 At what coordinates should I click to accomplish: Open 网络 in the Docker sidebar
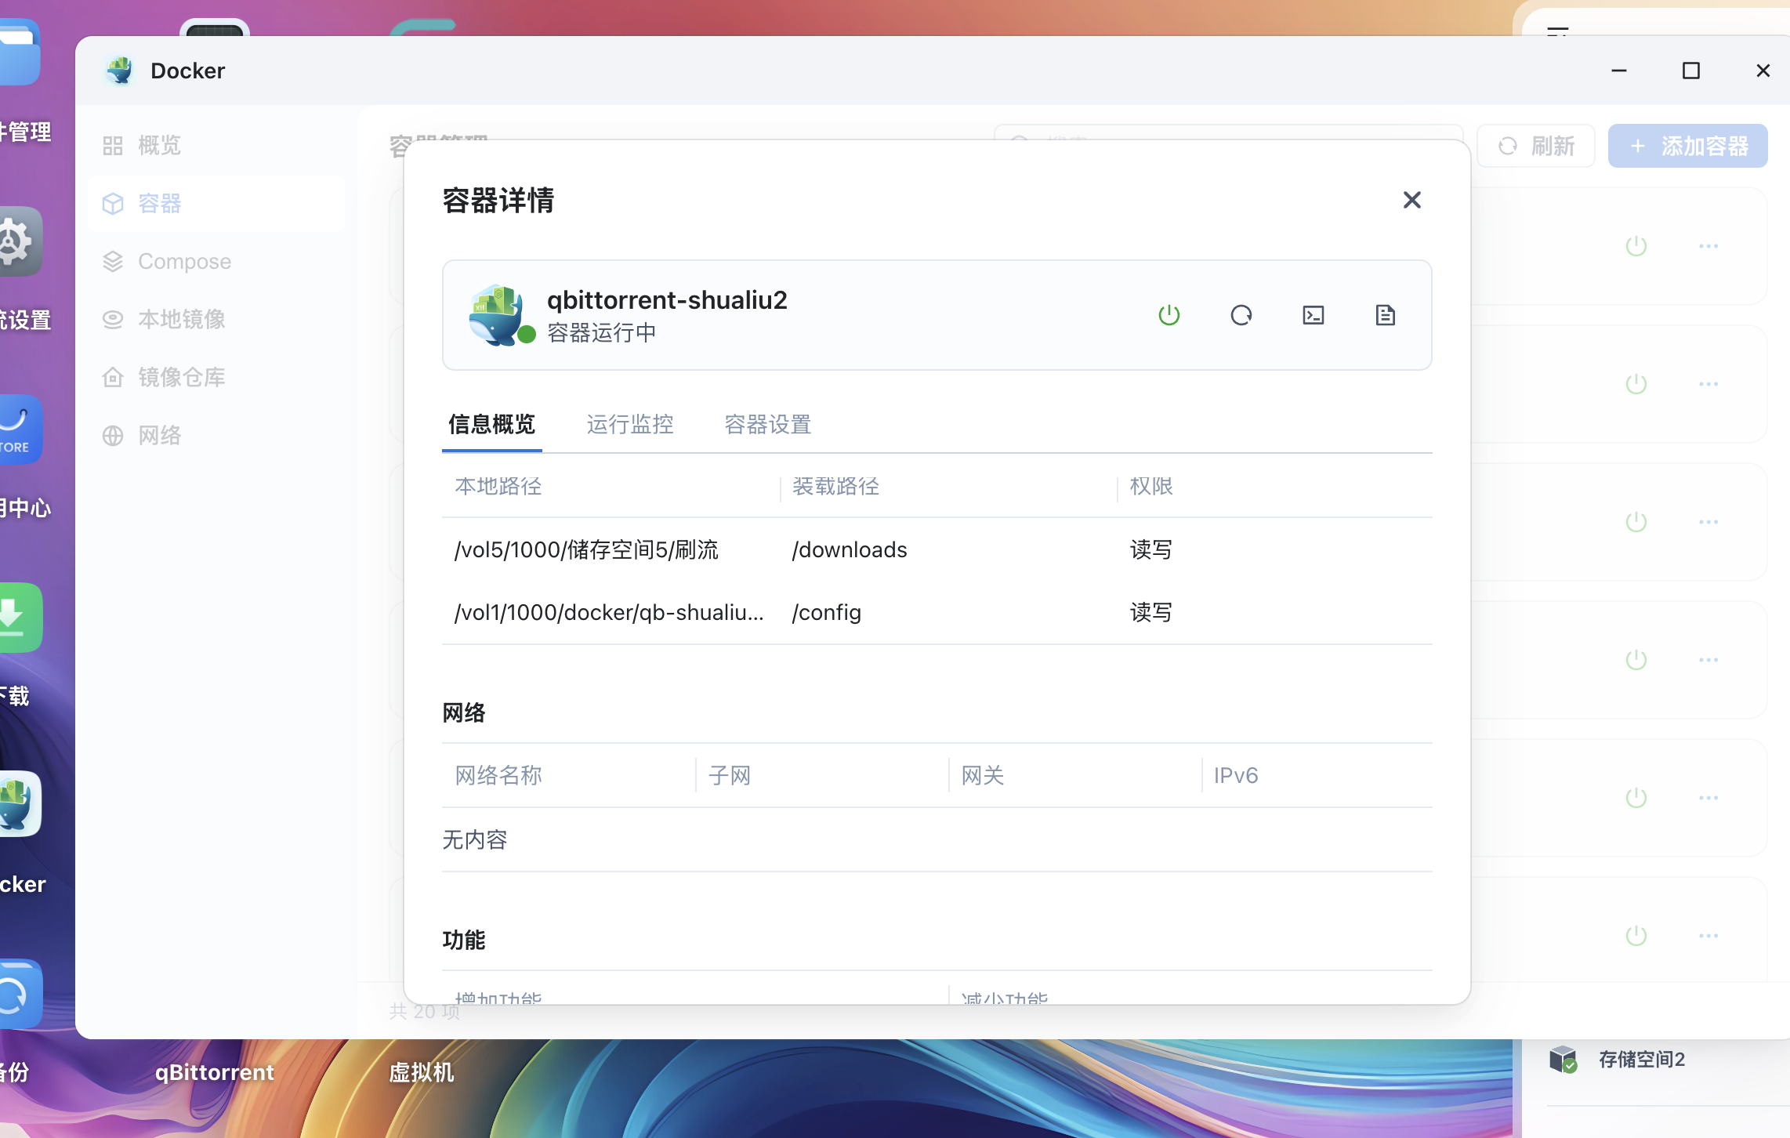tap(216, 436)
